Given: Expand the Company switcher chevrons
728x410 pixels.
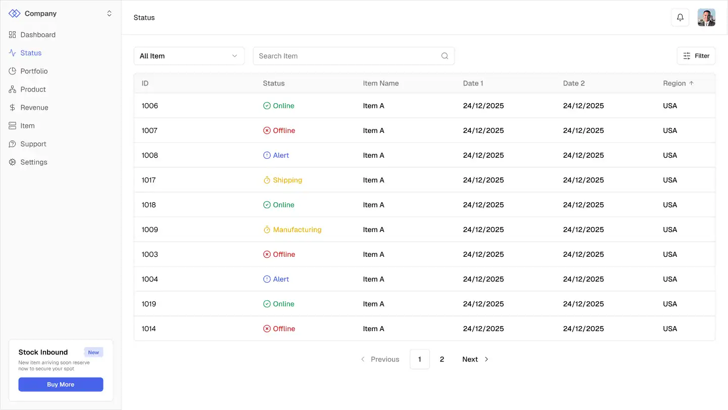Looking at the screenshot, I should click(109, 14).
